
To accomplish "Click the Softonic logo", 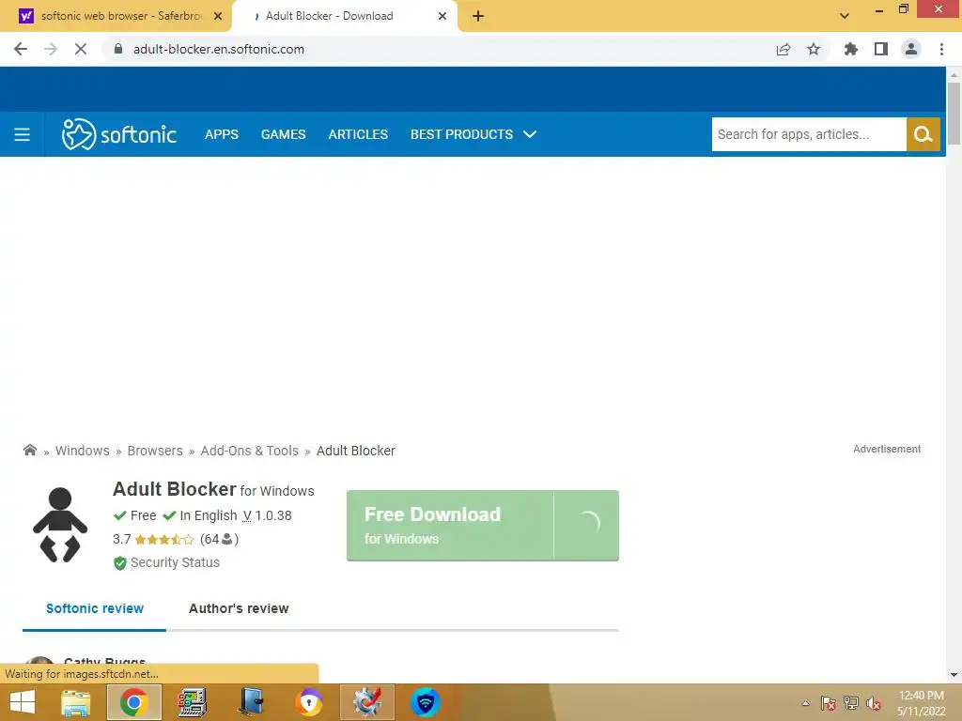I will pos(119,134).
